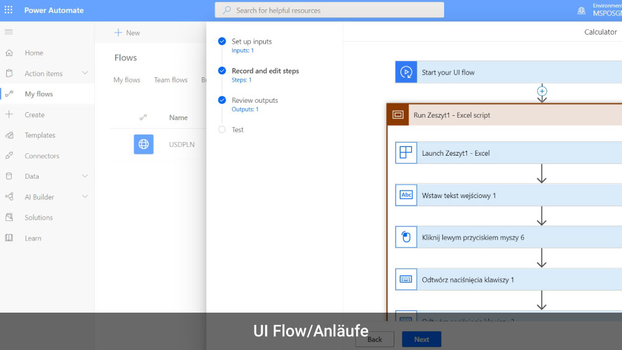Click the Home icon in sidebar
The width and height of the screenshot is (622, 350).
tap(9, 52)
